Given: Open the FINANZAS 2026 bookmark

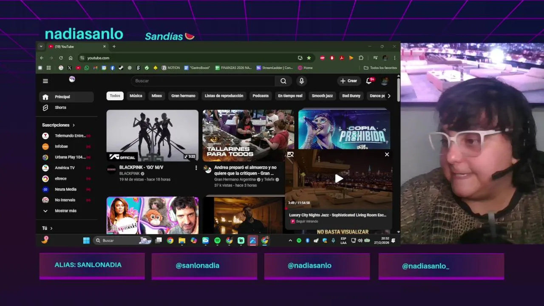Looking at the screenshot, I should 233,68.
